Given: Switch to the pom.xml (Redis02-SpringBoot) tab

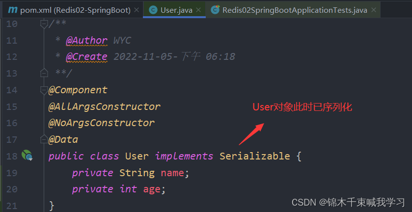Looking at the screenshot, I should [74, 10].
